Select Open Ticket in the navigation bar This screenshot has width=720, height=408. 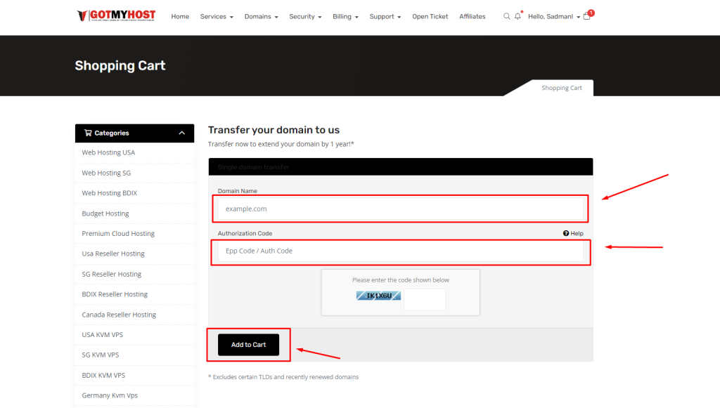tap(430, 17)
